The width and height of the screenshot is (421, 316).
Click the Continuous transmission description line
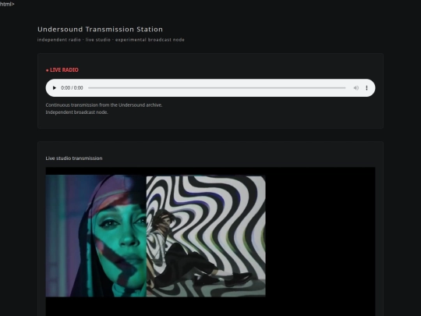pyautogui.click(x=104, y=105)
